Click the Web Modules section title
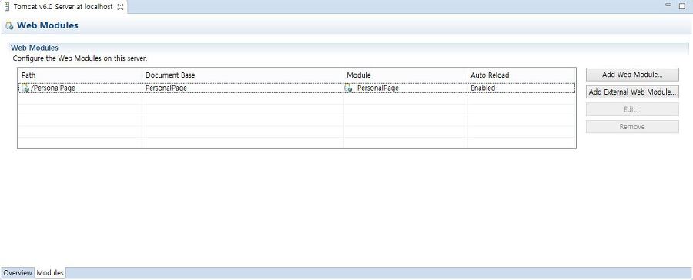 tap(35, 48)
